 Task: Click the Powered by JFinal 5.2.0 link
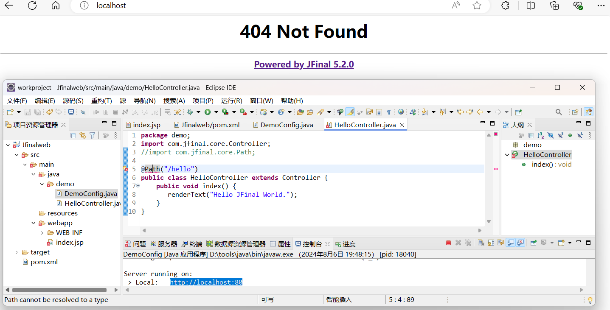pos(304,64)
